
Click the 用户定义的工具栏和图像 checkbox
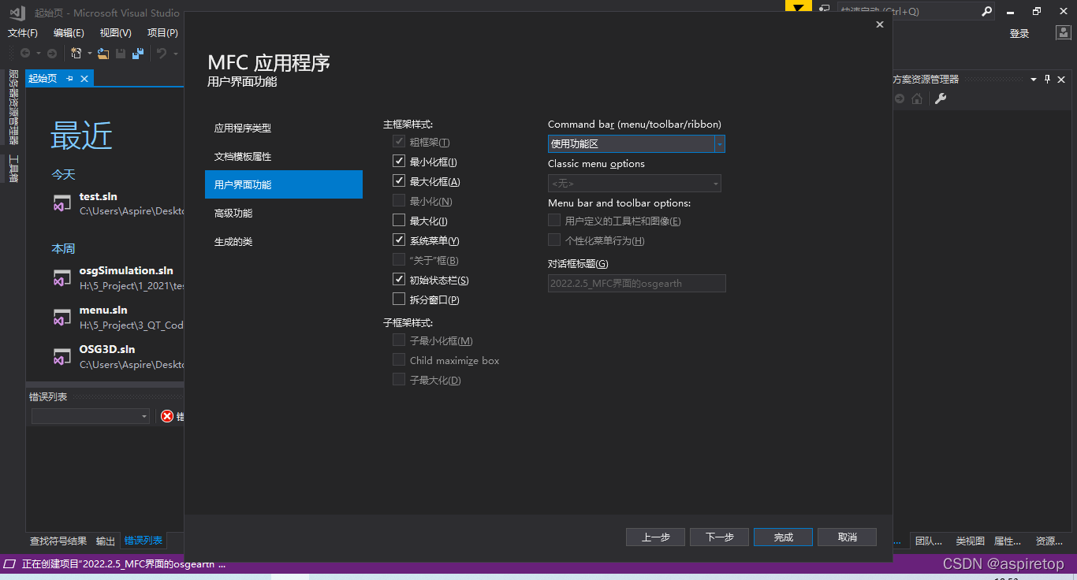[x=554, y=221]
